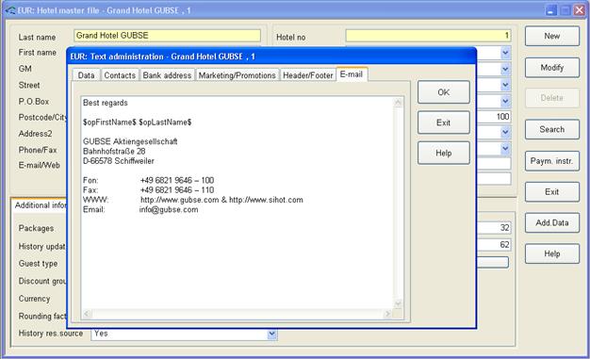Click the right arrow of the text area's horizontal scrollbar
Screen dimensions: 590x359
[387, 314]
